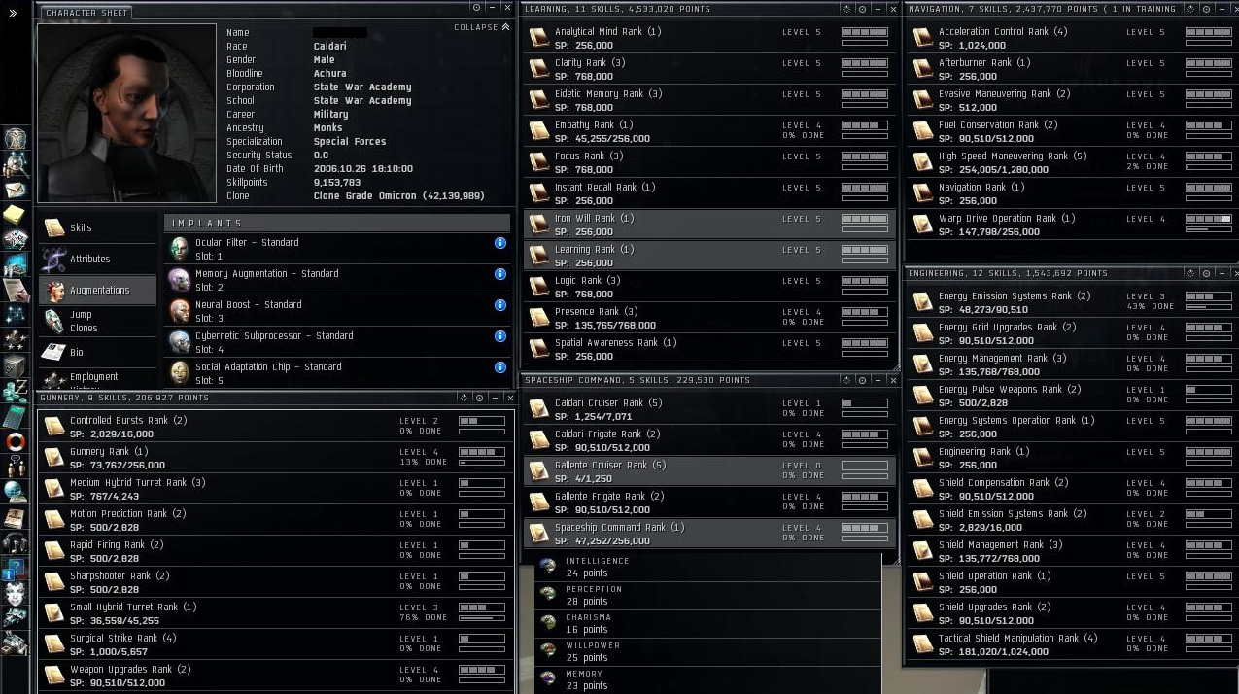
Task: Open the assets cube icon in sidebar
Action: [x=16, y=364]
